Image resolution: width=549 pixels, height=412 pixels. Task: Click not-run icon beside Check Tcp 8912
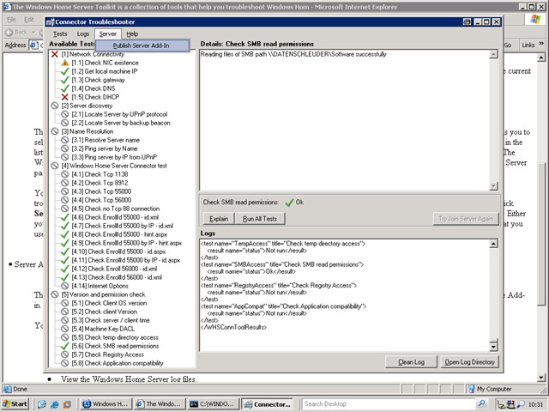pyautogui.click(x=65, y=183)
